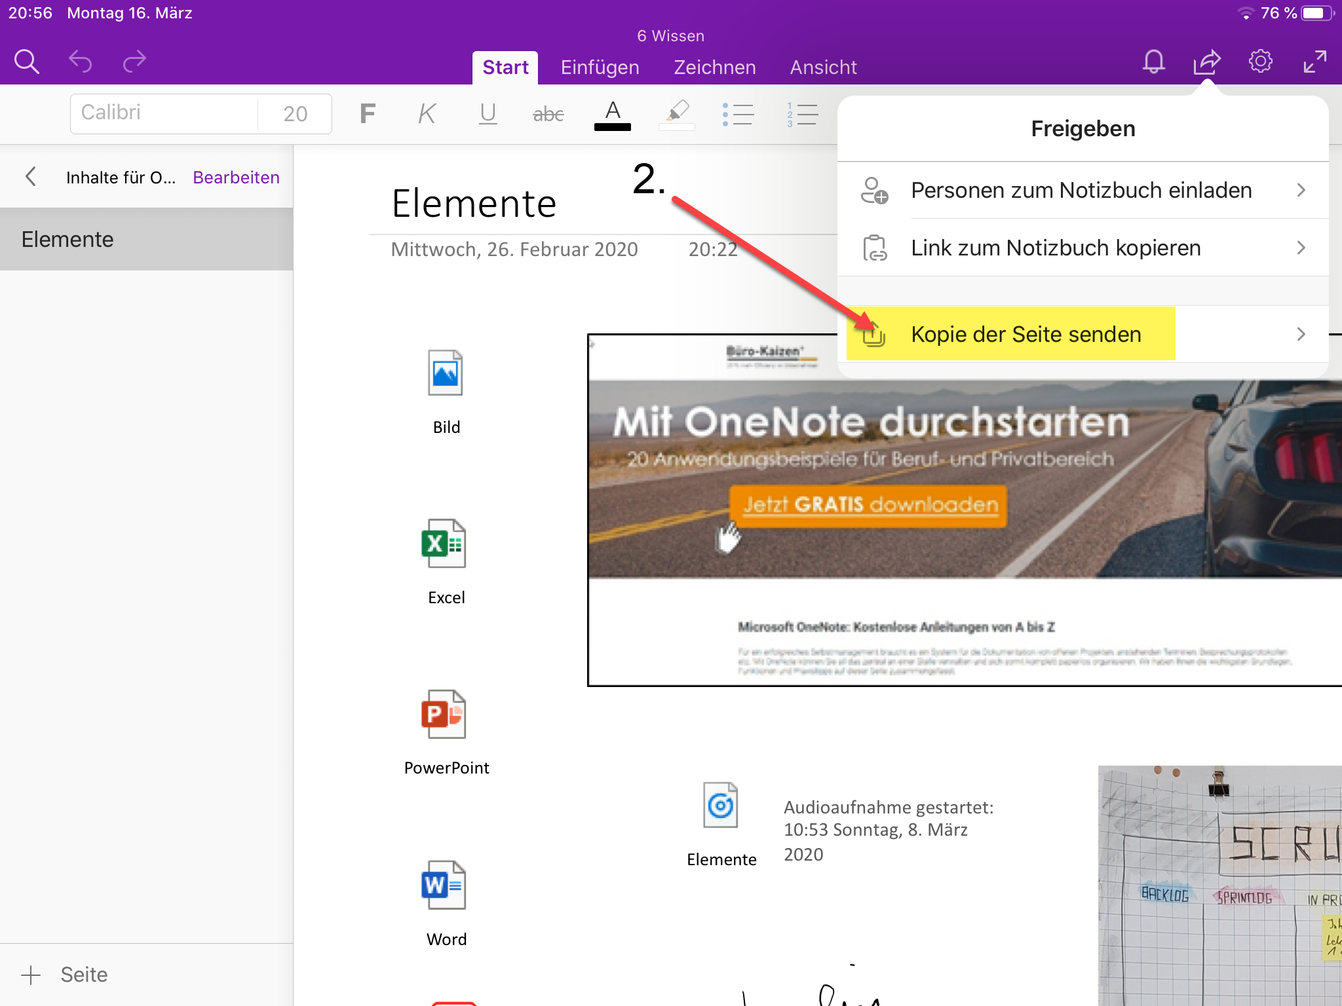1342x1006 pixels.
Task: Open the notifications bell
Action: (1153, 62)
